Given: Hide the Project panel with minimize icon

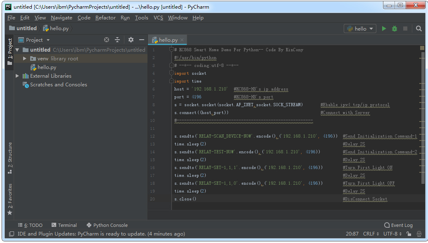Looking at the screenshot, I should pos(142,40).
